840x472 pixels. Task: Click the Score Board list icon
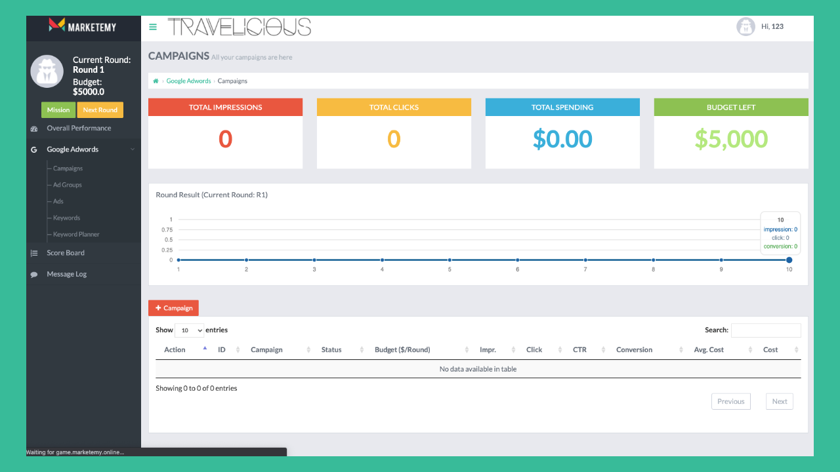(x=34, y=253)
